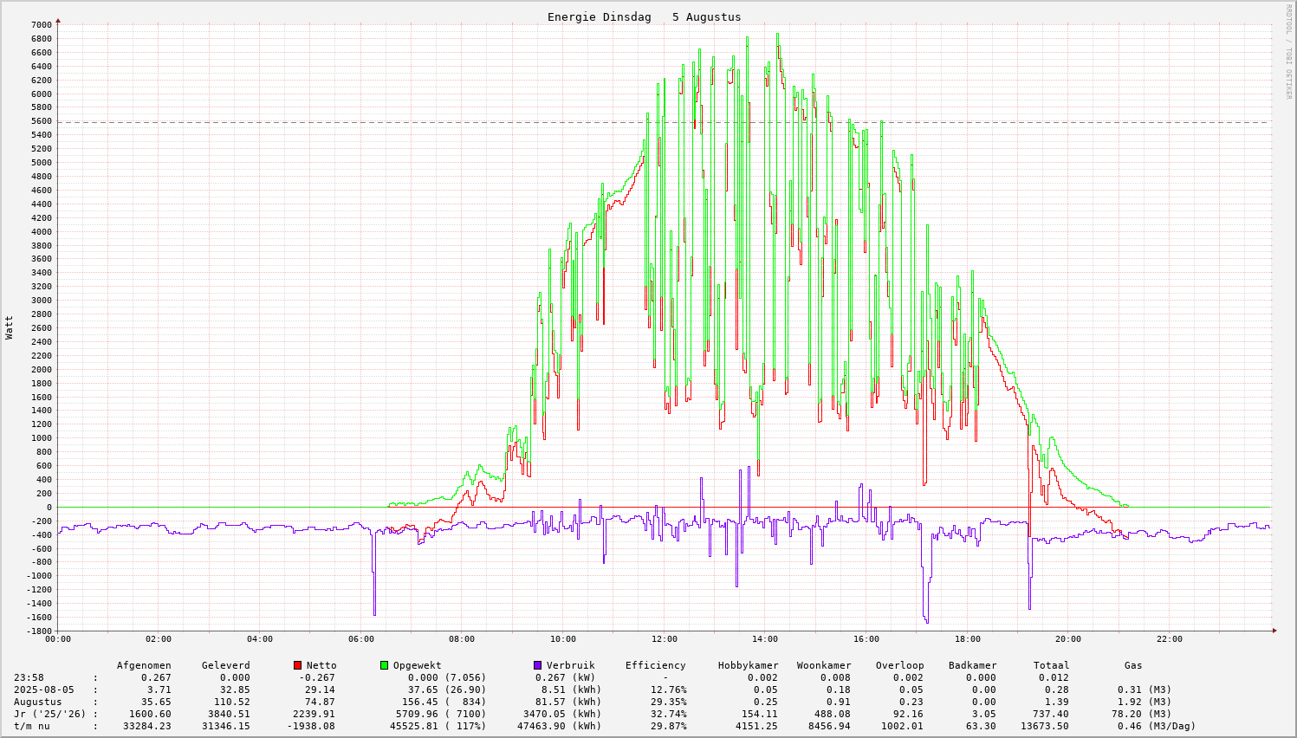
Task: Click the green Opgewekt legend swatch
Action: 384,665
